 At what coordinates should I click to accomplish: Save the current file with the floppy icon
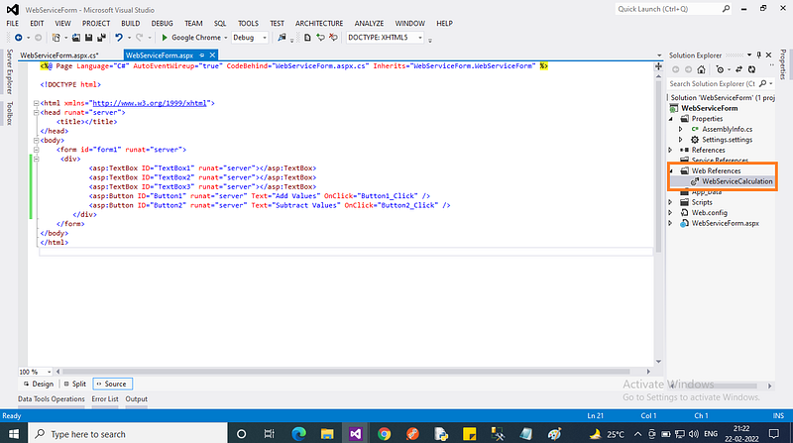pyautogui.click(x=88, y=38)
